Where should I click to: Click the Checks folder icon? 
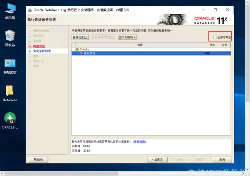pyautogui.click(x=77, y=49)
